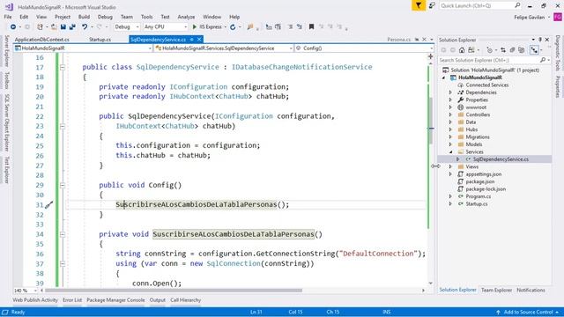Open the Error List panel
564x317 pixels.
(72, 300)
